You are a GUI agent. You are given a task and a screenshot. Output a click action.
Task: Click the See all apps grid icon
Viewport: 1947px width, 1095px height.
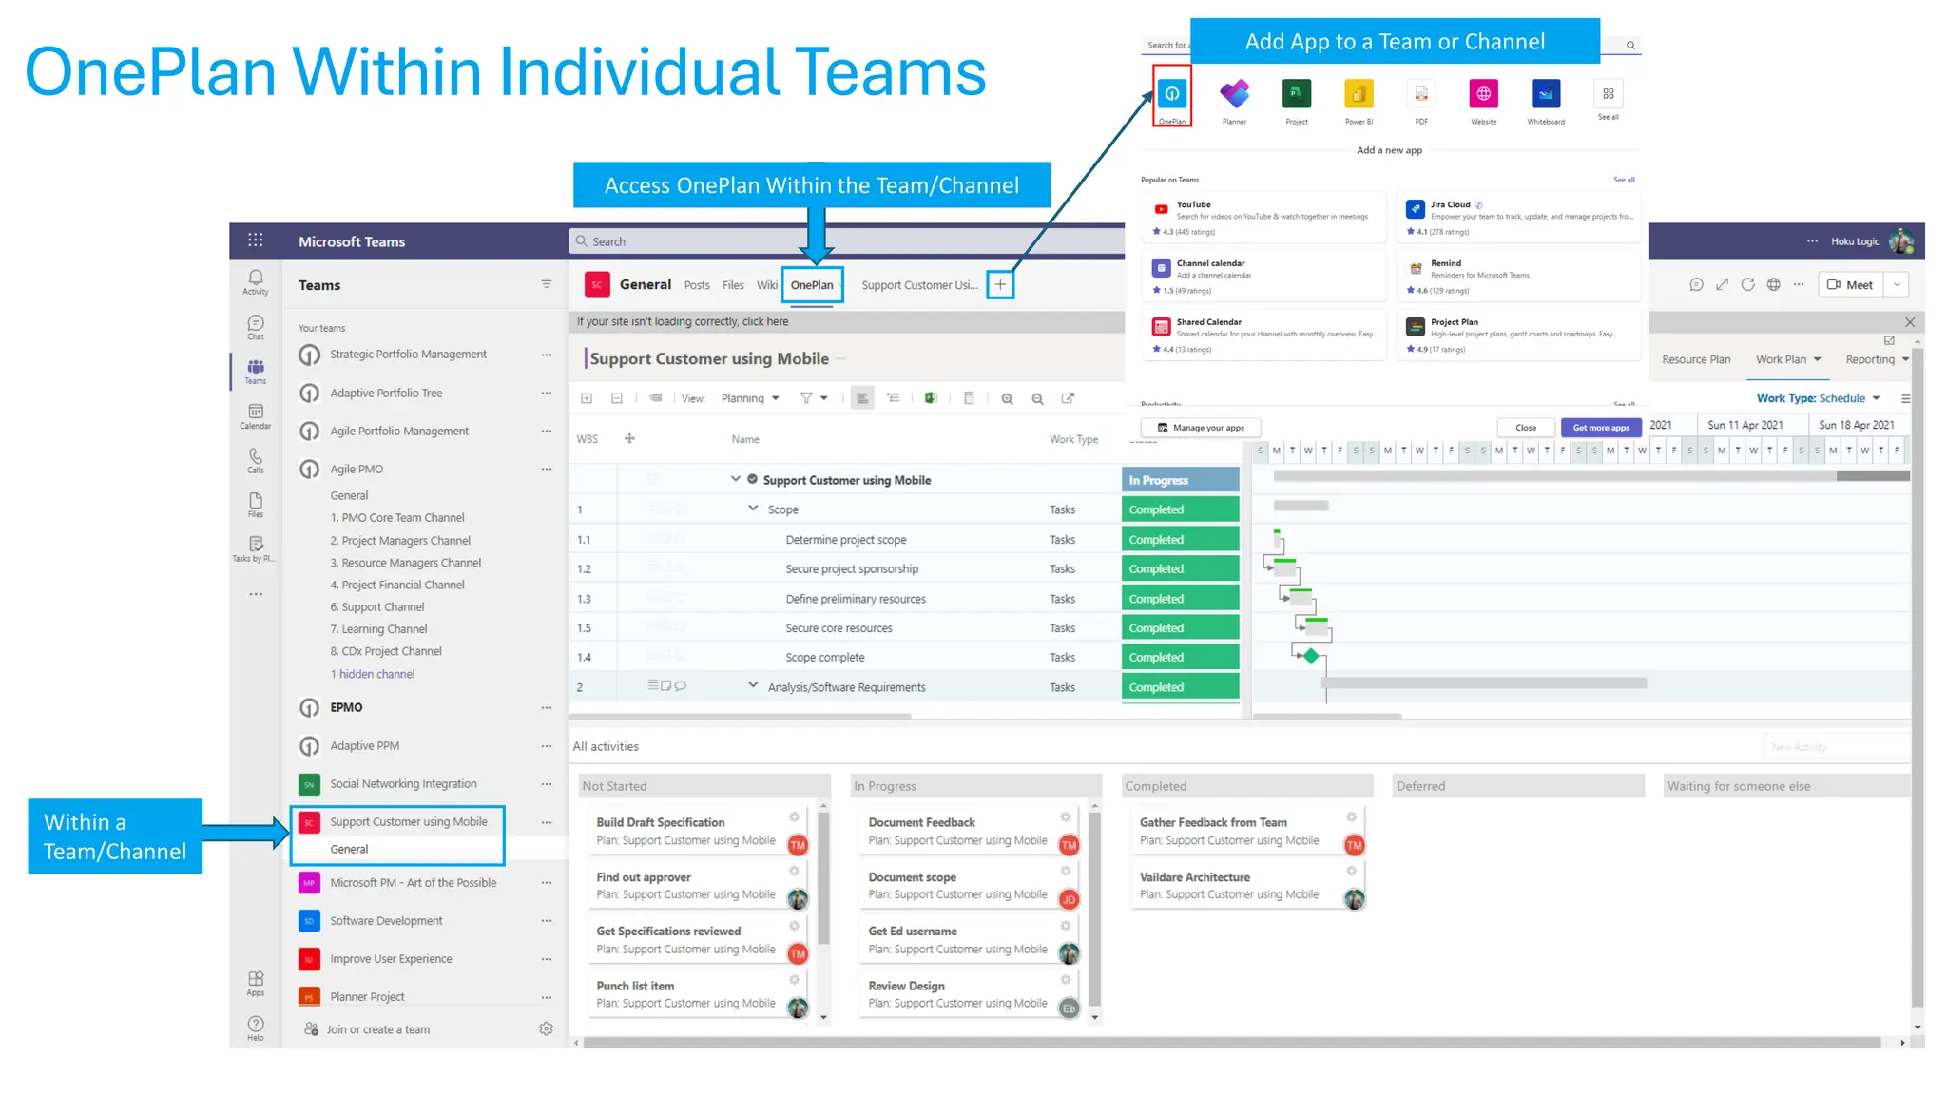(x=1608, y=94)
